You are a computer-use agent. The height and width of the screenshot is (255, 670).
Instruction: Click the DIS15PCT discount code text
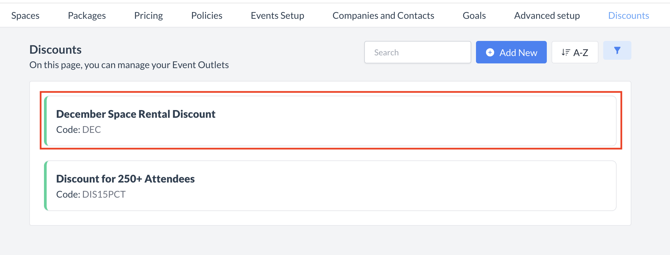coord(104,194)
